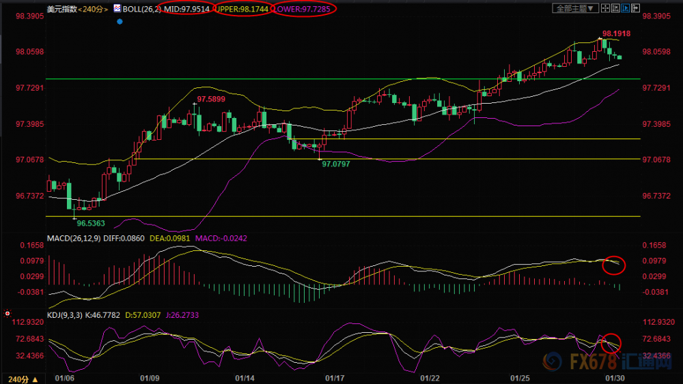The height and width of the screenshot is (384, 683).
Task: Click the 96.5363 low price label
Action: 91,223
